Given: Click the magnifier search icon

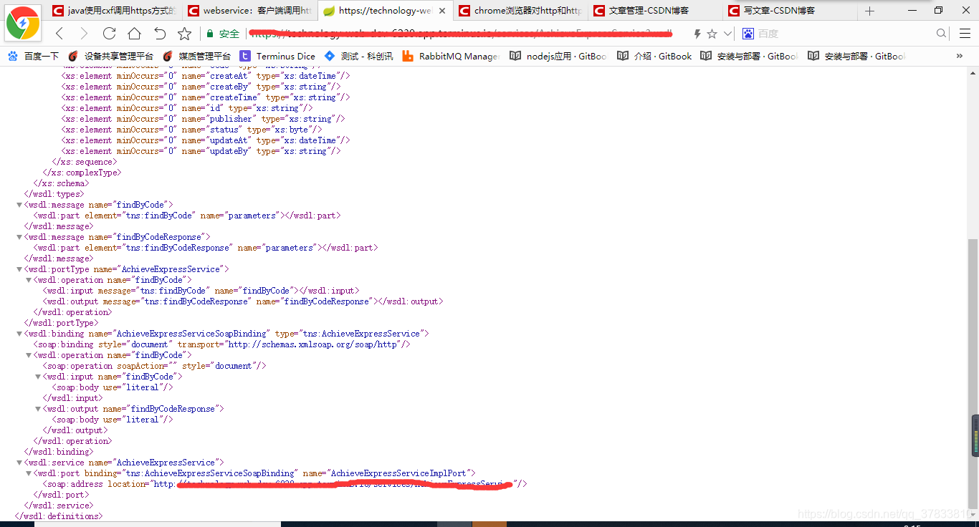Looking at the screenshot, I should pyautogui.click(x=942, y=34).
